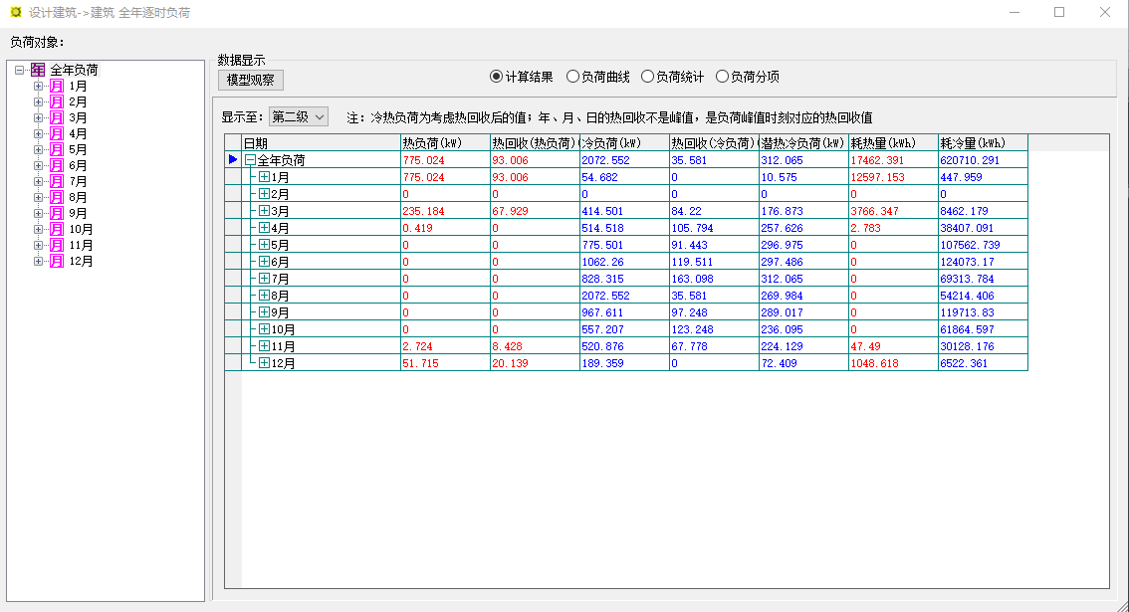Select the 计算结果 radio button
The width and height of the screenshot is (1129, 612).
click(496, 77)
